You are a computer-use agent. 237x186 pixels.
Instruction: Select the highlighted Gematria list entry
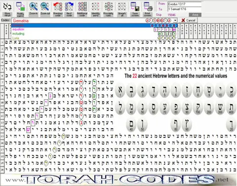click(94, 26)
